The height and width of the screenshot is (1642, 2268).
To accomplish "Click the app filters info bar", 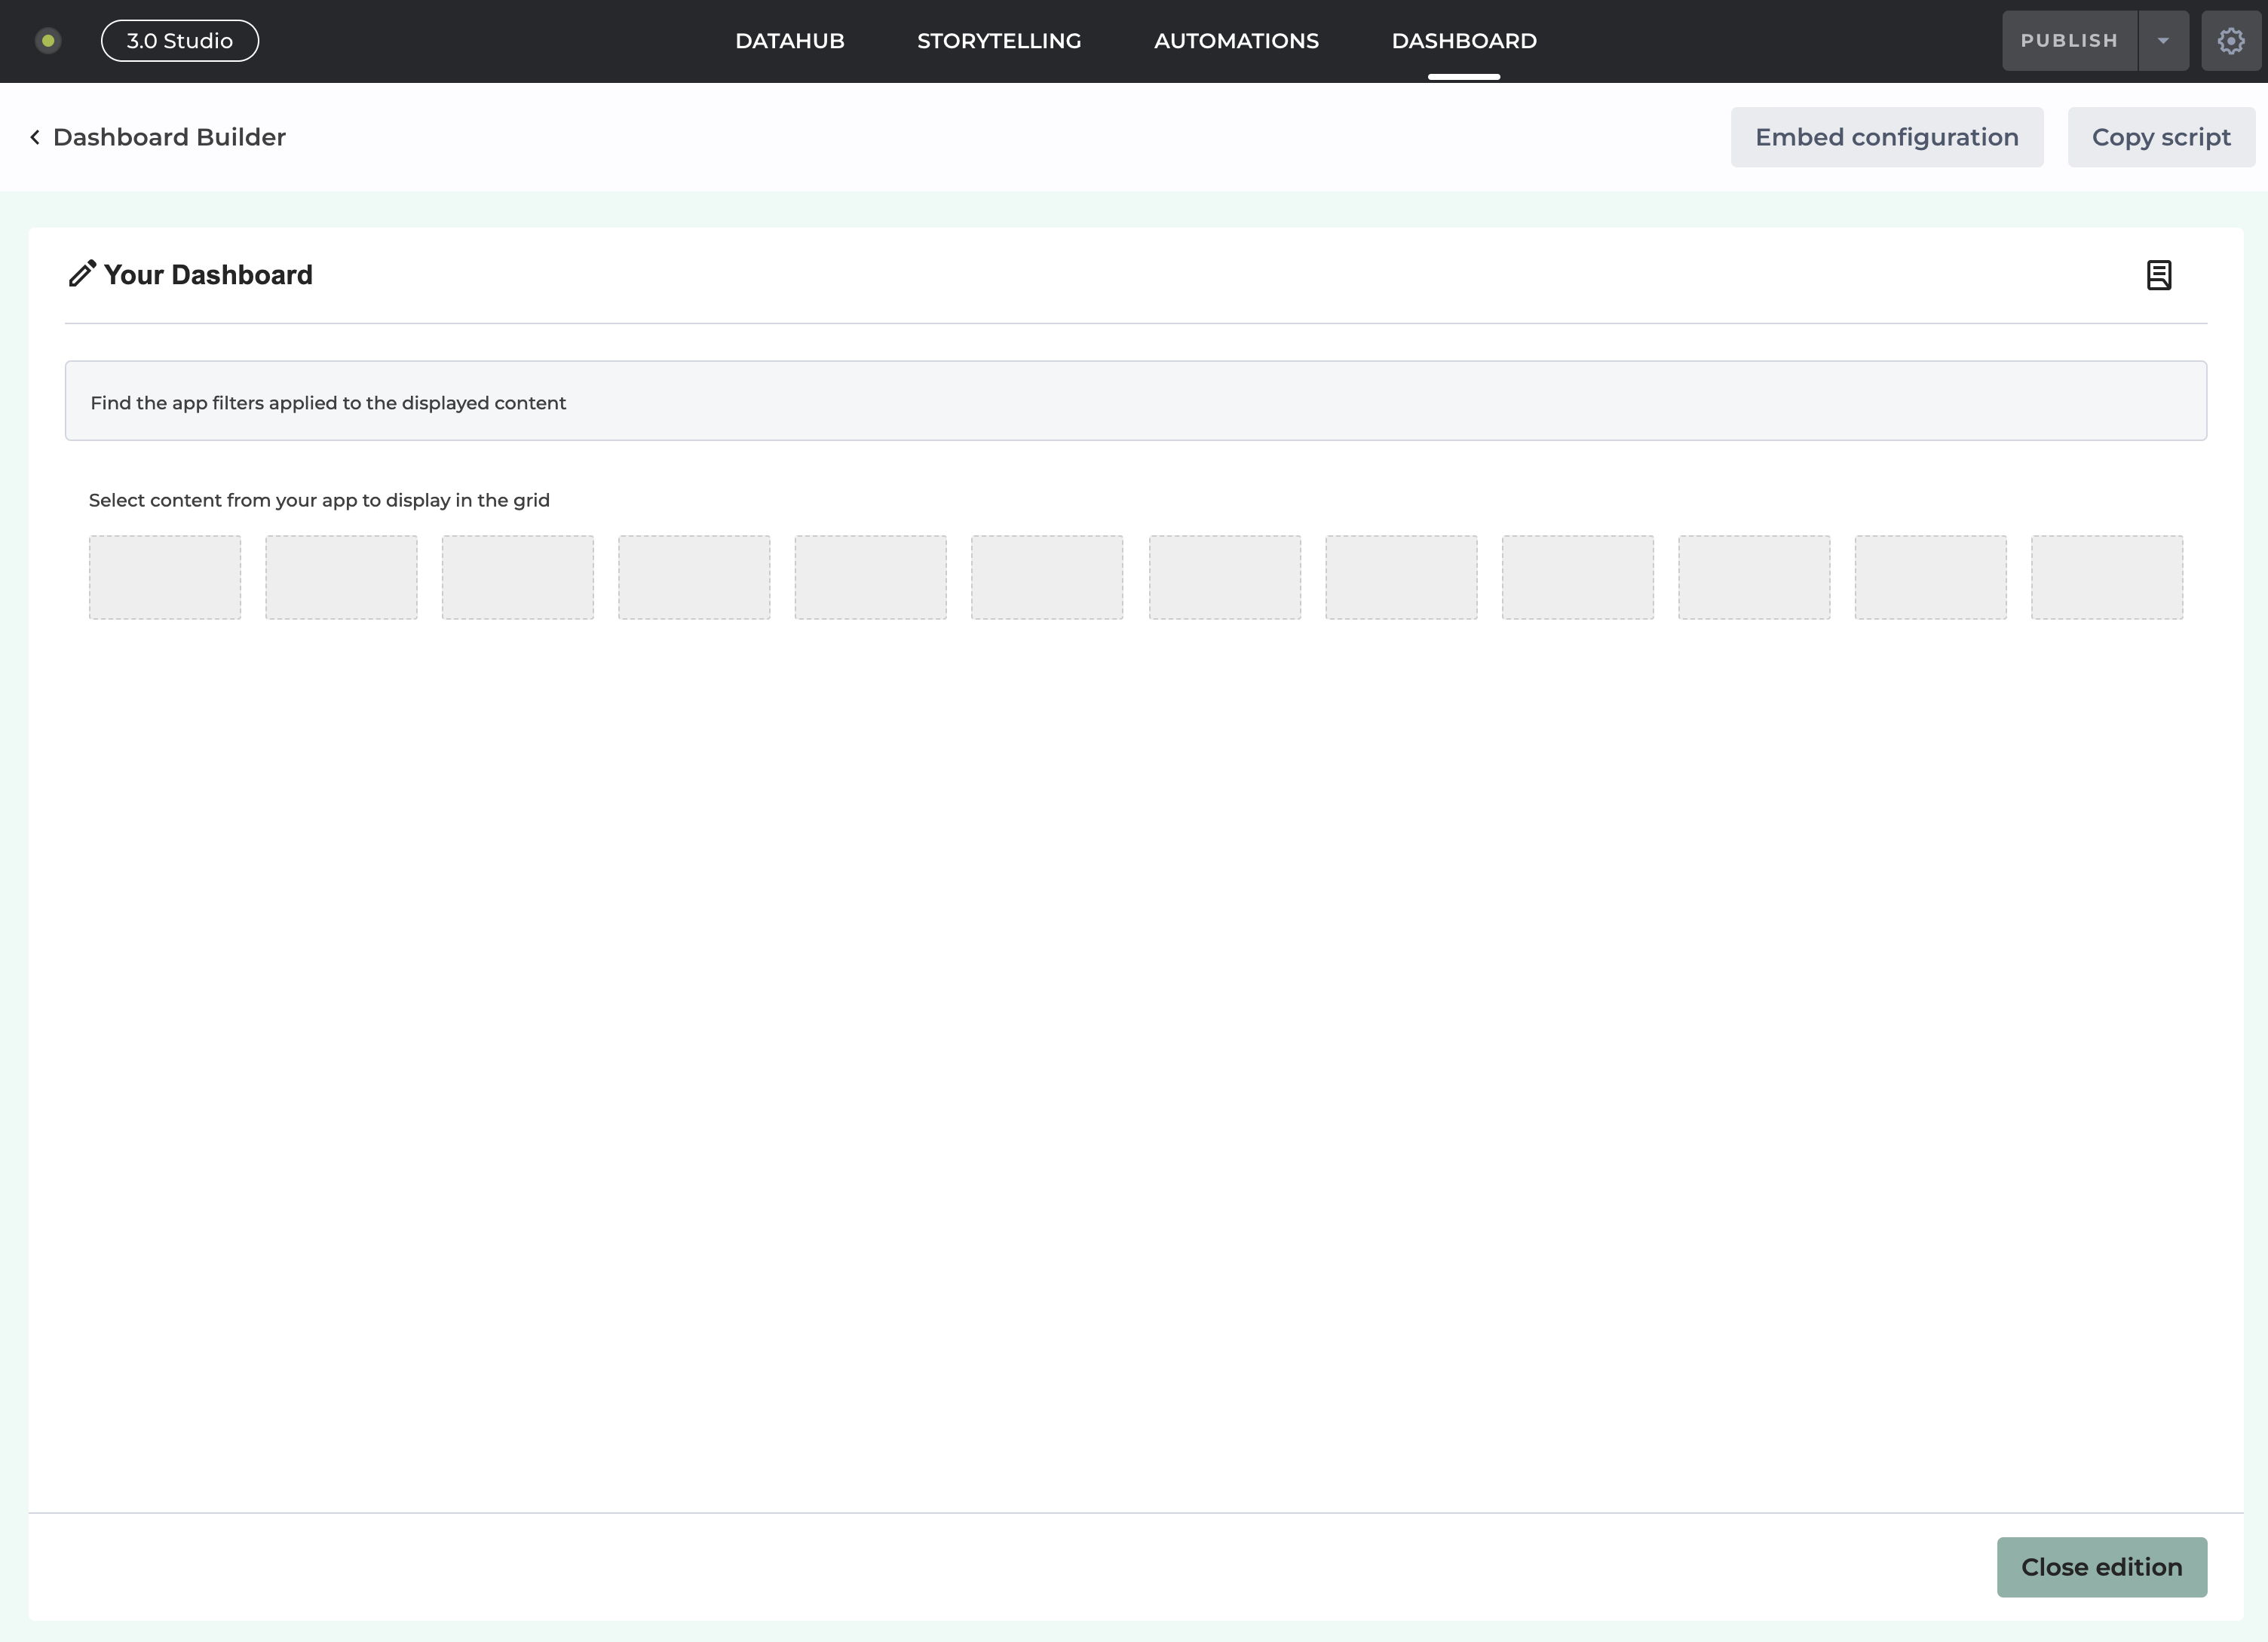I will click(x=1135, y=401).
